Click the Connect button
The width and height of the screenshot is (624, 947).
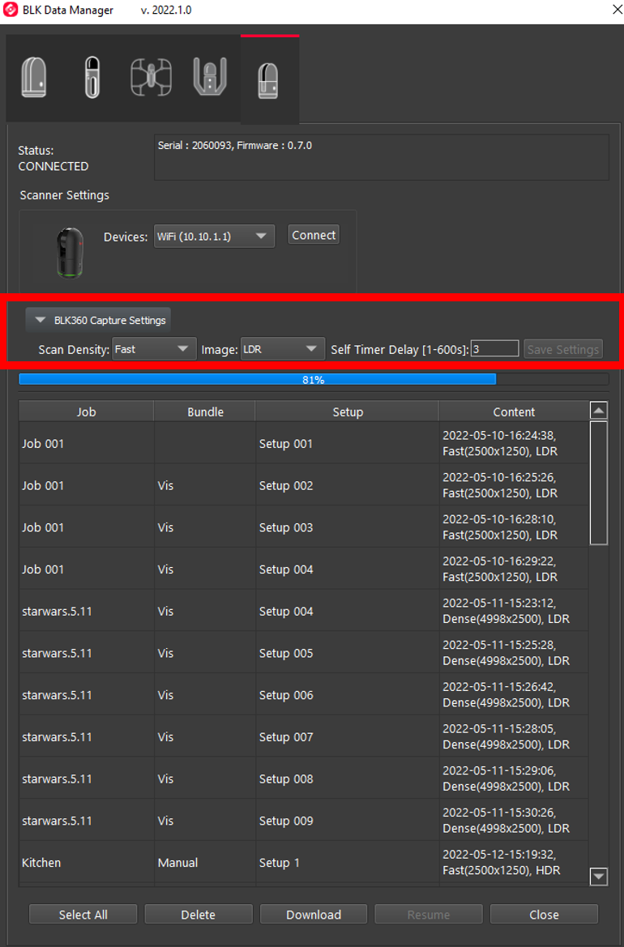pyautogui.click(x=314, y=235)
